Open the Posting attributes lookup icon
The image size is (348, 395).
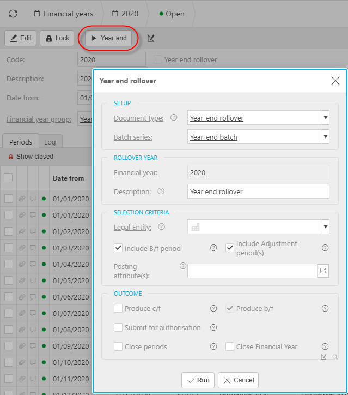pyautogui.click(x=323, y=271)
